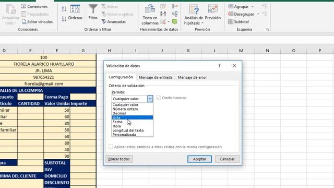Click the empty cell beside Forma Pago
334x188 pixels.
coord(83,97)
